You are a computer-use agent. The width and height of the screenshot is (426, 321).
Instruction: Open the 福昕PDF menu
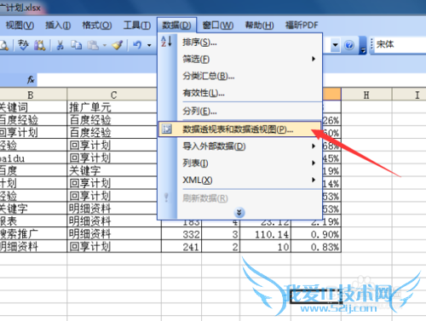click(x=302, y=26)
